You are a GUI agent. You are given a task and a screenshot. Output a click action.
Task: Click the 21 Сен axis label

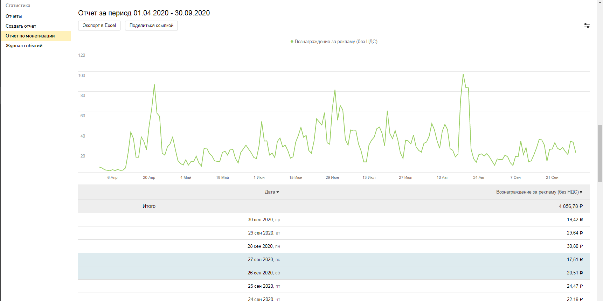[x=552, y=178]
